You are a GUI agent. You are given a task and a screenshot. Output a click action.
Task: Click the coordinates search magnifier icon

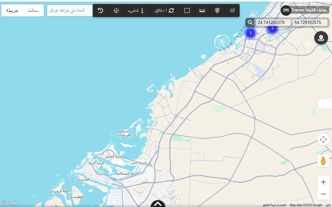pos(250,22)
